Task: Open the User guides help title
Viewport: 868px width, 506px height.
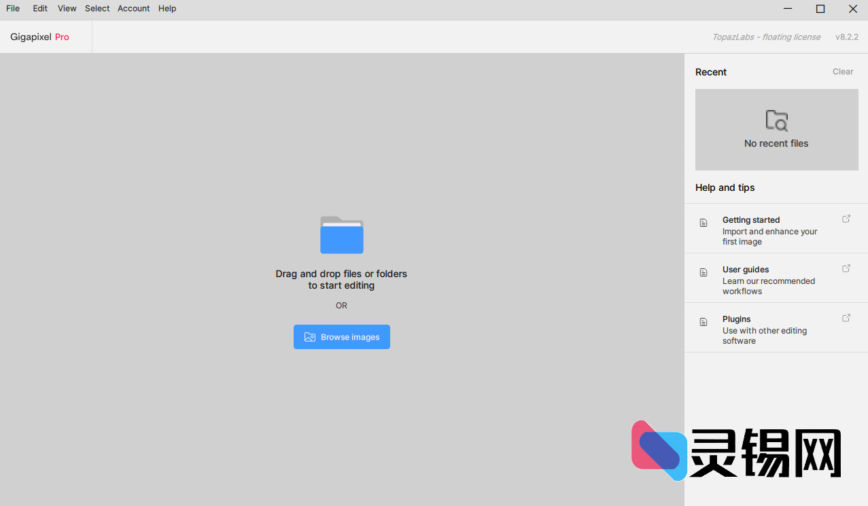Action: click(745, 270)
